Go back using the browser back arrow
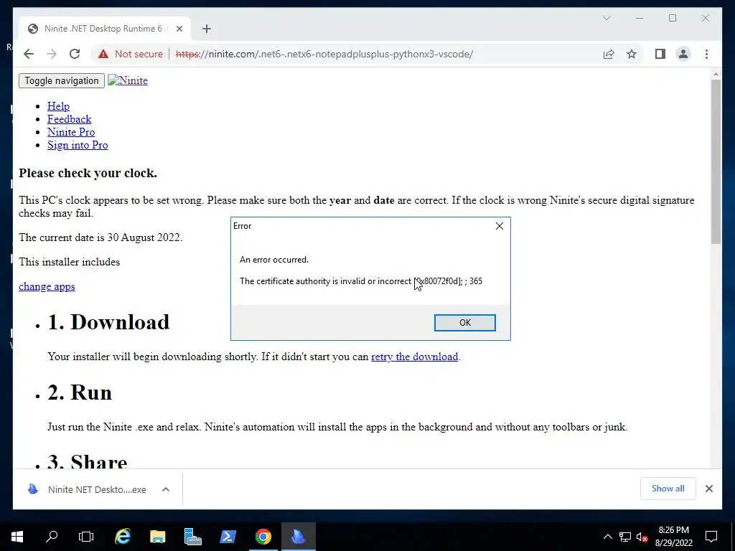735x551 pixels. click(x=29, y=54)
